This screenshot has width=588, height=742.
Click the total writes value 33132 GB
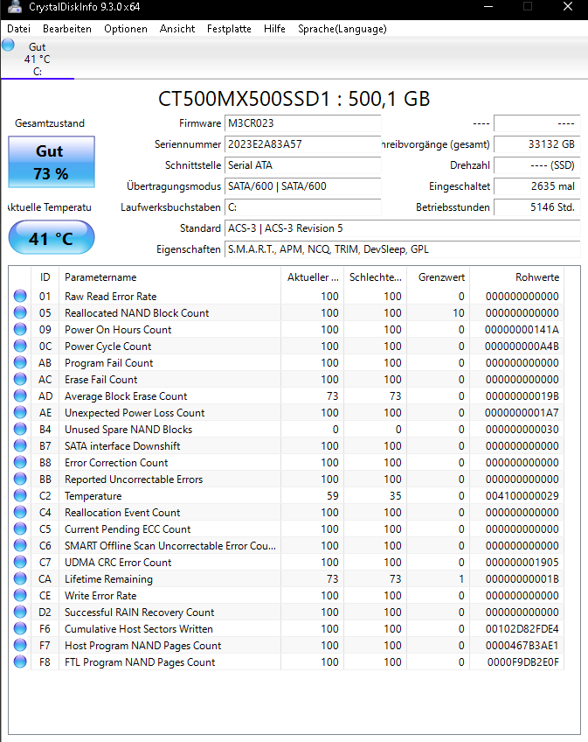click(x=537, y=144)
